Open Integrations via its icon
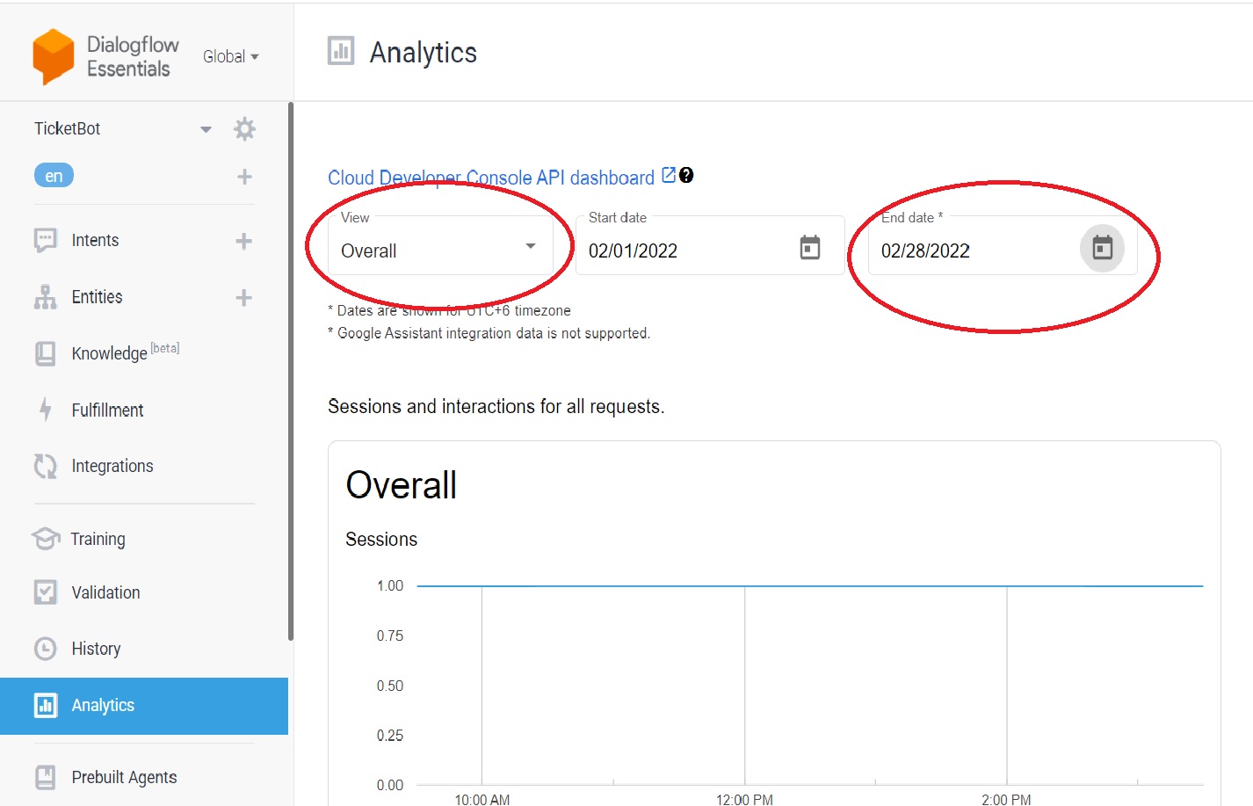Viewport: 1253px width, 806px height. (45, 466)
